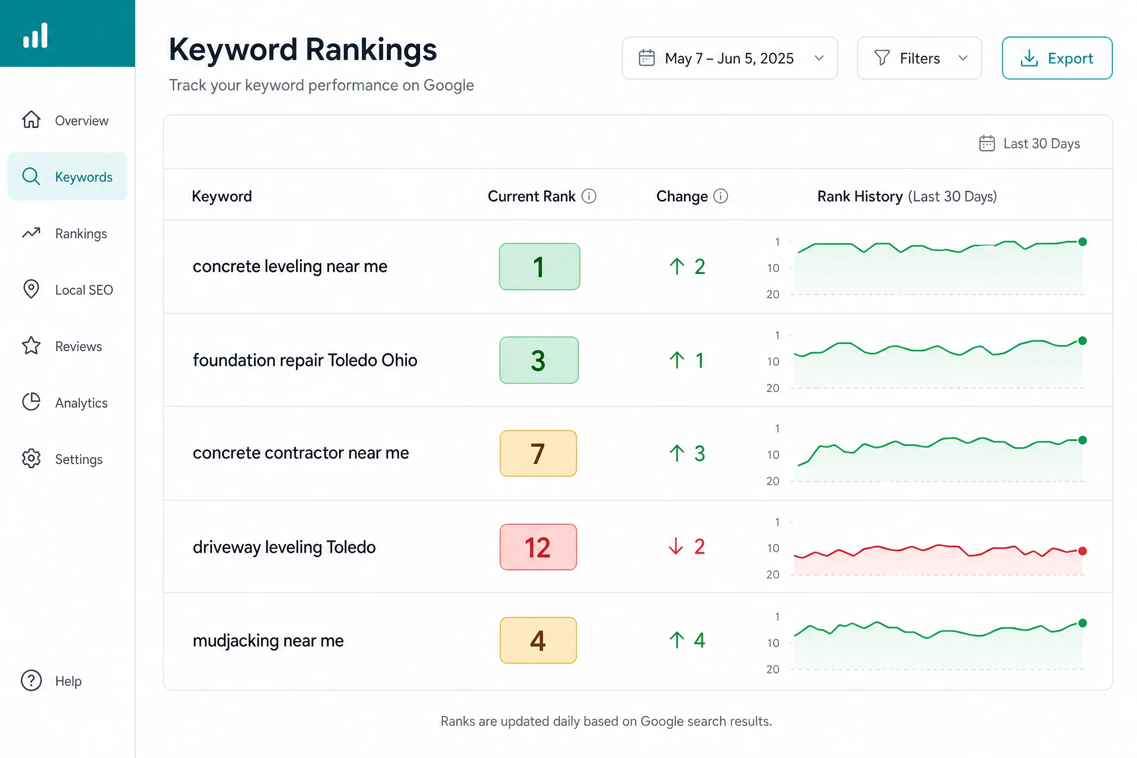1137x758 pixels.
Task: Open the Overview page
Action: click(67, 120)
